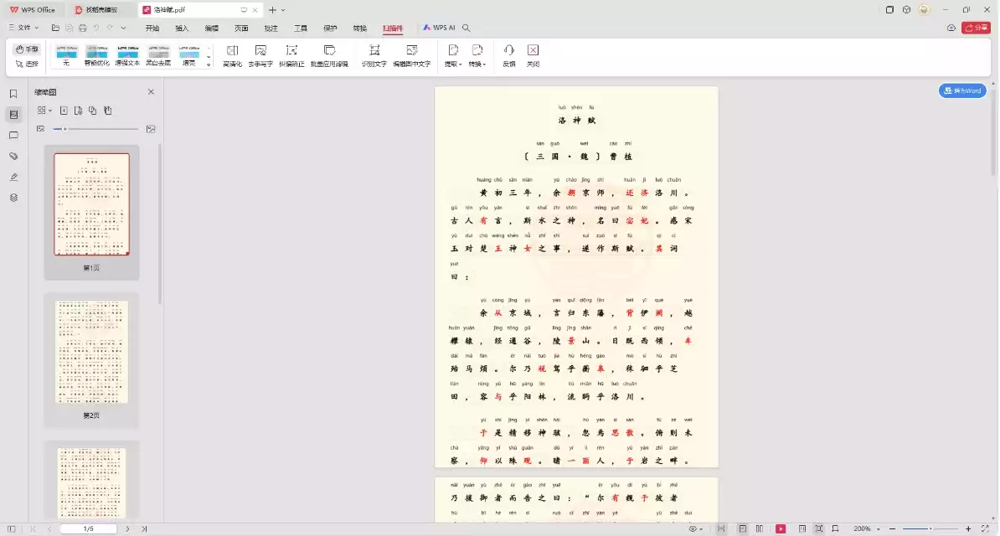Viewport: 1000px width, 536px height.
Task: Open the 转换 convert dropdown
Action: tap(477, 56)
